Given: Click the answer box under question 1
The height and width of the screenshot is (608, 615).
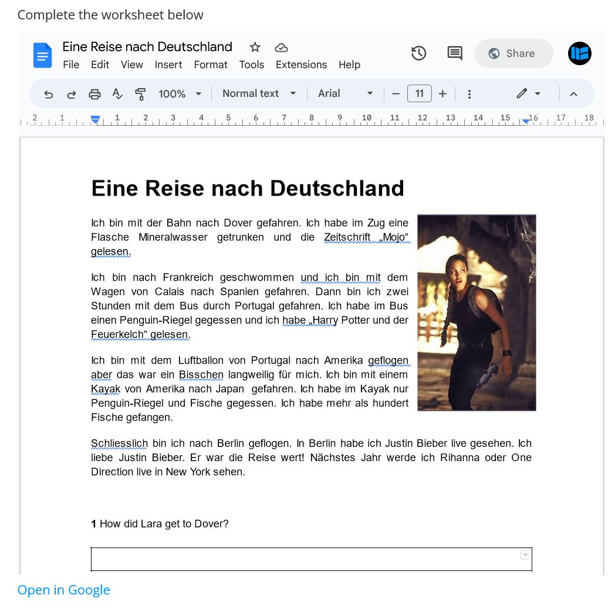Looking at the screenshot, I should [305, 559].
